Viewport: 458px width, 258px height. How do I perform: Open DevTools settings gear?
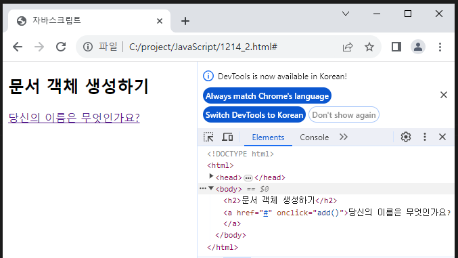[406, 137]
